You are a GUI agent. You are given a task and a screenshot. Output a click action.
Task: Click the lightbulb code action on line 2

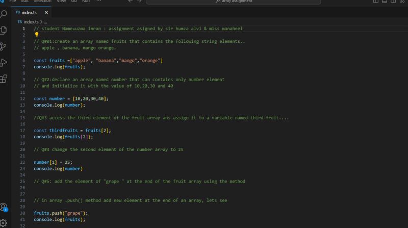click(36, 34)
